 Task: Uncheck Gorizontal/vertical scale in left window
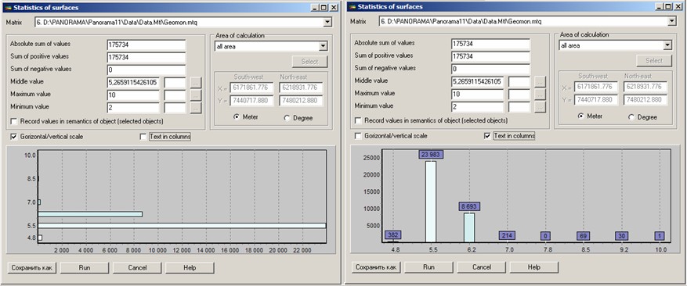(14, 137)
